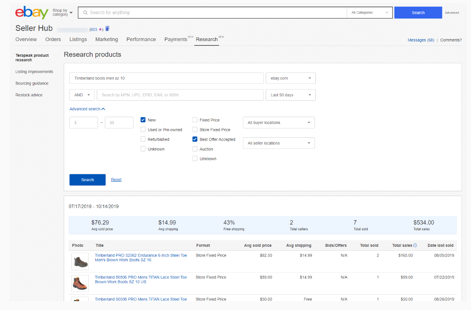
Task: Open the Advanced search link in header
Action: (x=452, y=12)
